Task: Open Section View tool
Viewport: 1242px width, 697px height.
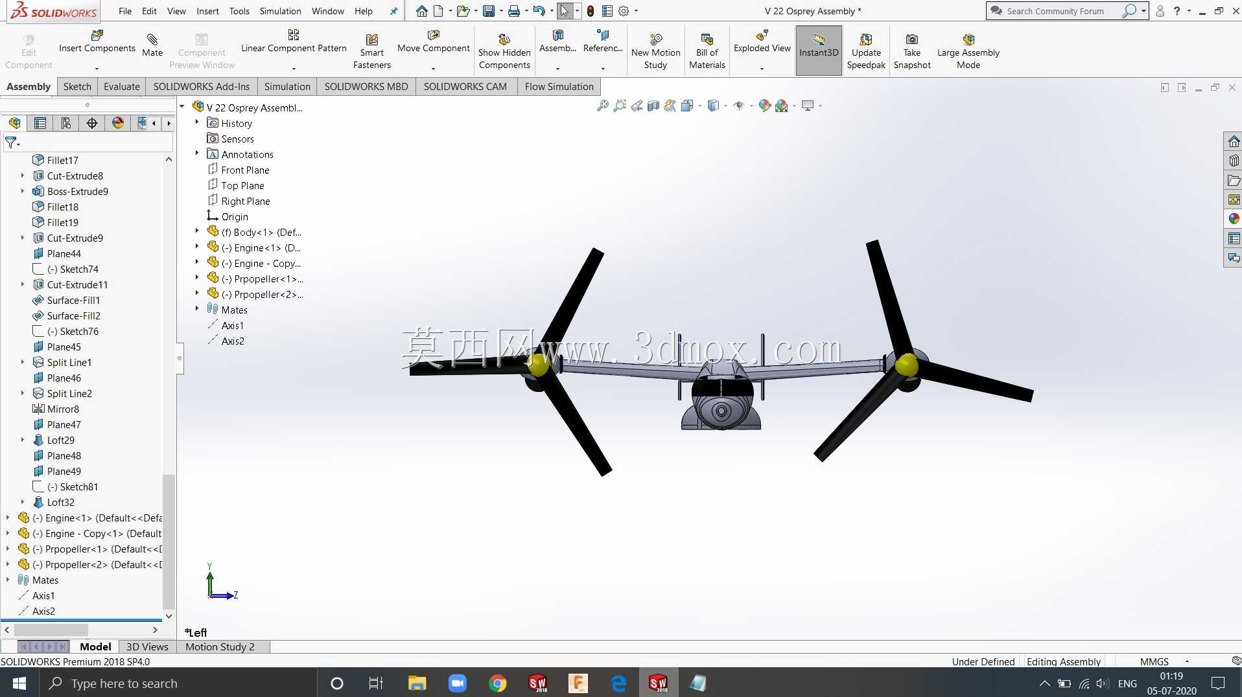Action: 653,106
